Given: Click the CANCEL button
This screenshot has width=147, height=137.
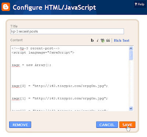Looking at the screenshot, I should click(x=107, y=125).
